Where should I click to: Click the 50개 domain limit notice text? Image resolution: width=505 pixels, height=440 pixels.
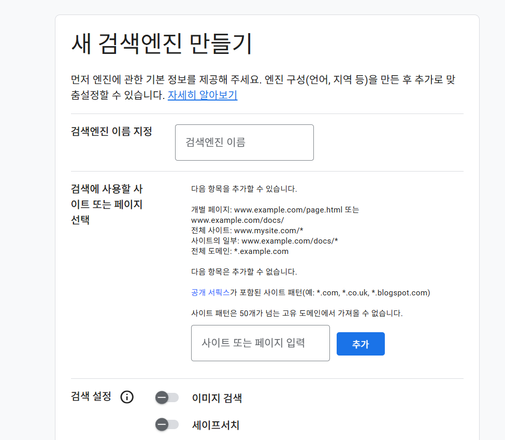pyautogui.click(x=297, y=314)
